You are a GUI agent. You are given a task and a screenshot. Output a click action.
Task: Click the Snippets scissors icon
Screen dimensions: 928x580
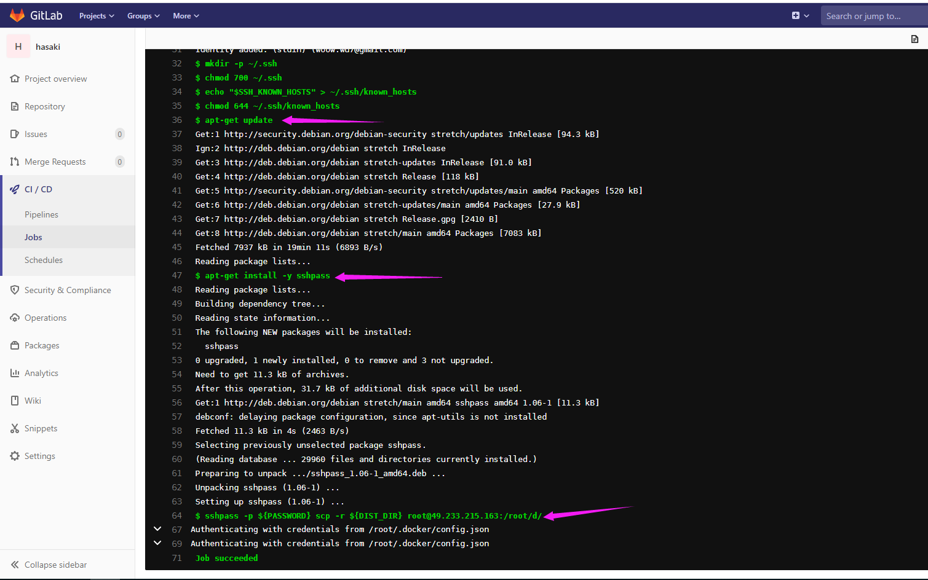(x=15, y=428)
